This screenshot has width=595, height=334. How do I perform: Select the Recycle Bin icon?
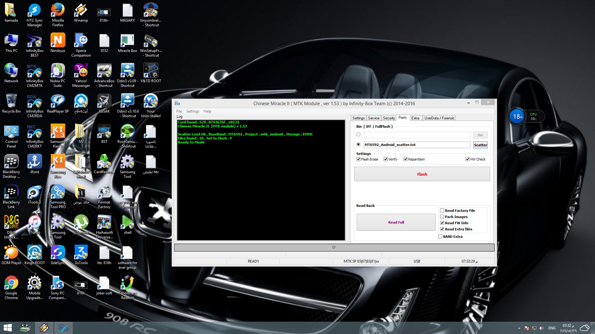[11, 104]
